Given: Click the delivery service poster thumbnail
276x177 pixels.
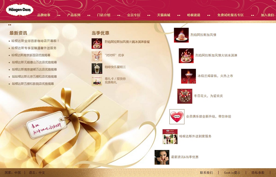Looking at the screenshot, I should pyautogui.click(x=170, y=137).
